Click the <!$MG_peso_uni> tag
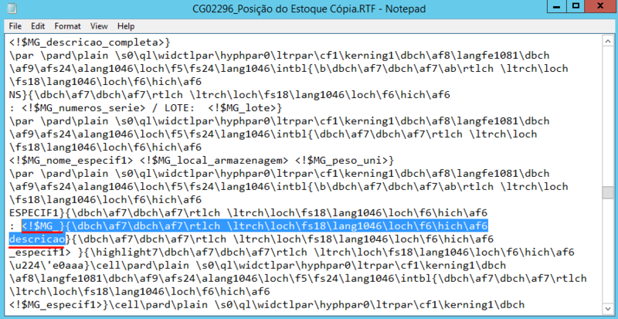The image size is (618, 319). pos(341,161)
